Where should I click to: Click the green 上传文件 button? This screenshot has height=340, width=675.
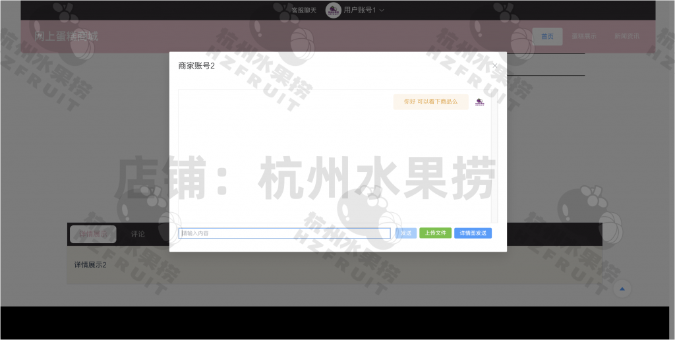tap(435, 233)
